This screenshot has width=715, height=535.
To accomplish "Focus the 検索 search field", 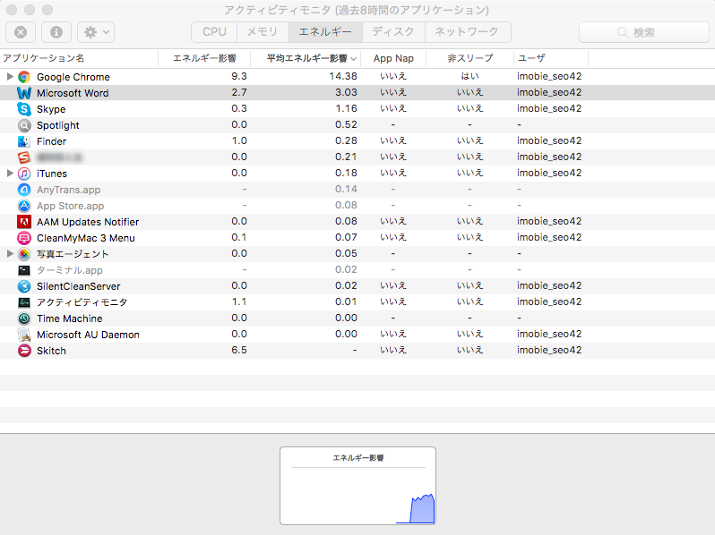I will click(644, 32).
